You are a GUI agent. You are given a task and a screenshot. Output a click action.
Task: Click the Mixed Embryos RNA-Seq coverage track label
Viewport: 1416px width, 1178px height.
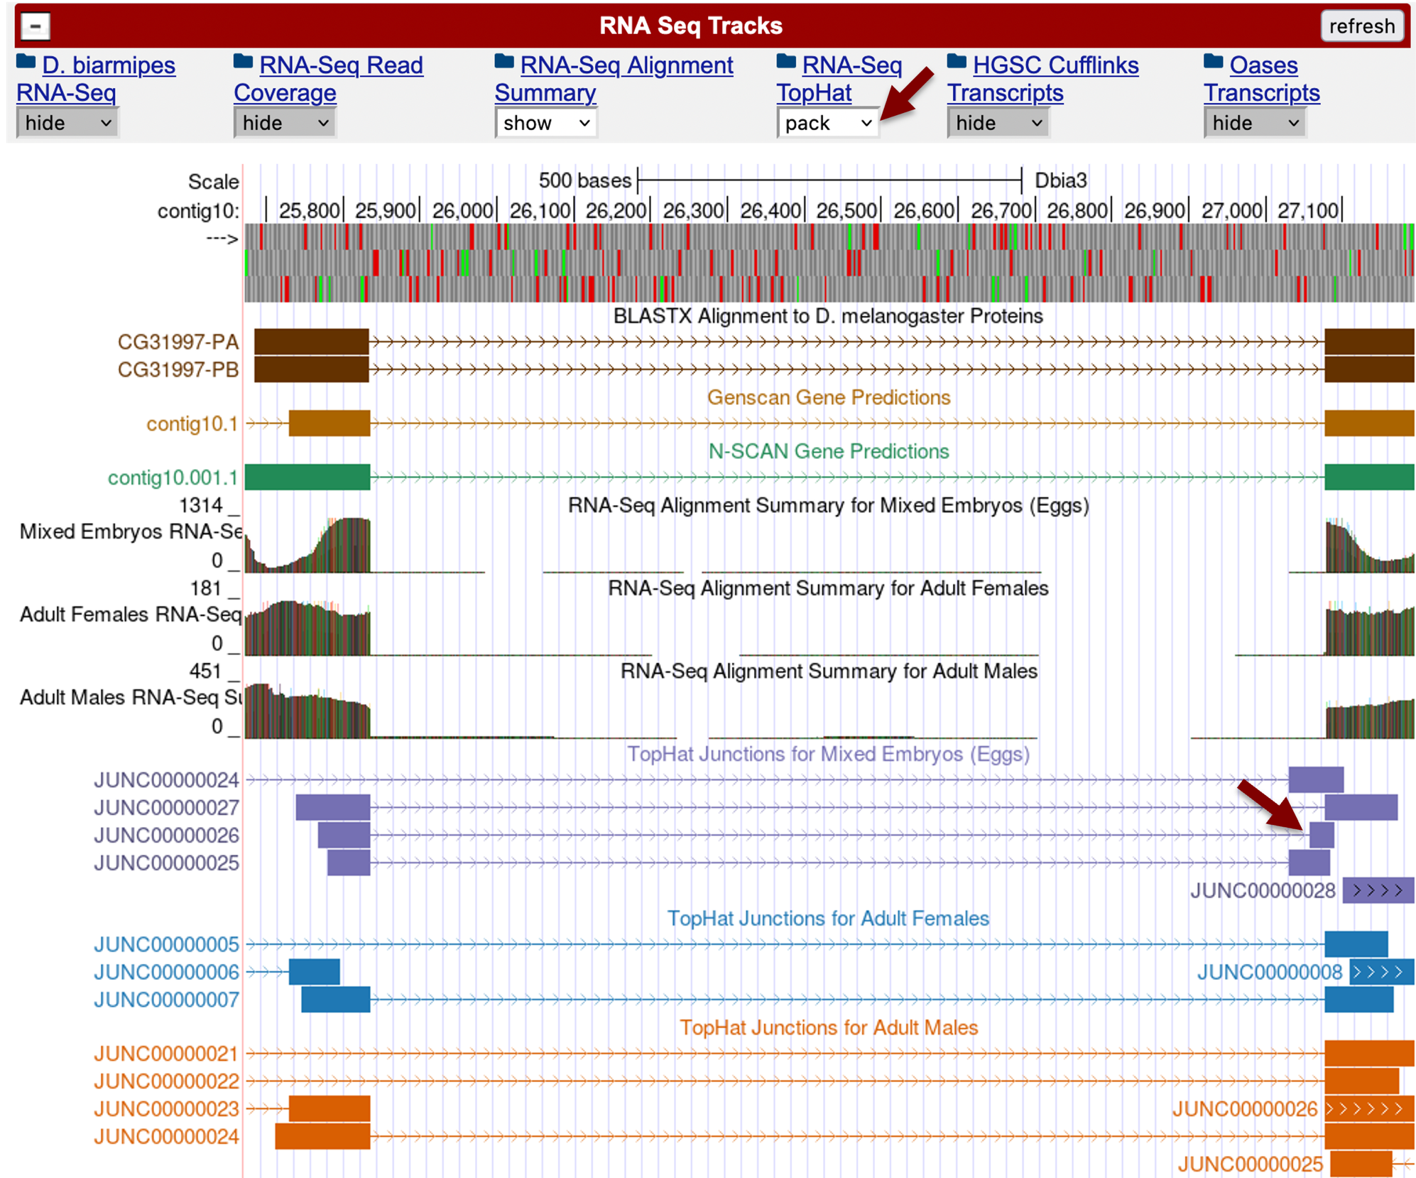click(131, 531)
